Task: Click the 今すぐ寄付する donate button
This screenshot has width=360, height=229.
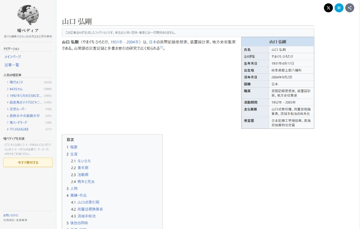Action: click(28, 162)
